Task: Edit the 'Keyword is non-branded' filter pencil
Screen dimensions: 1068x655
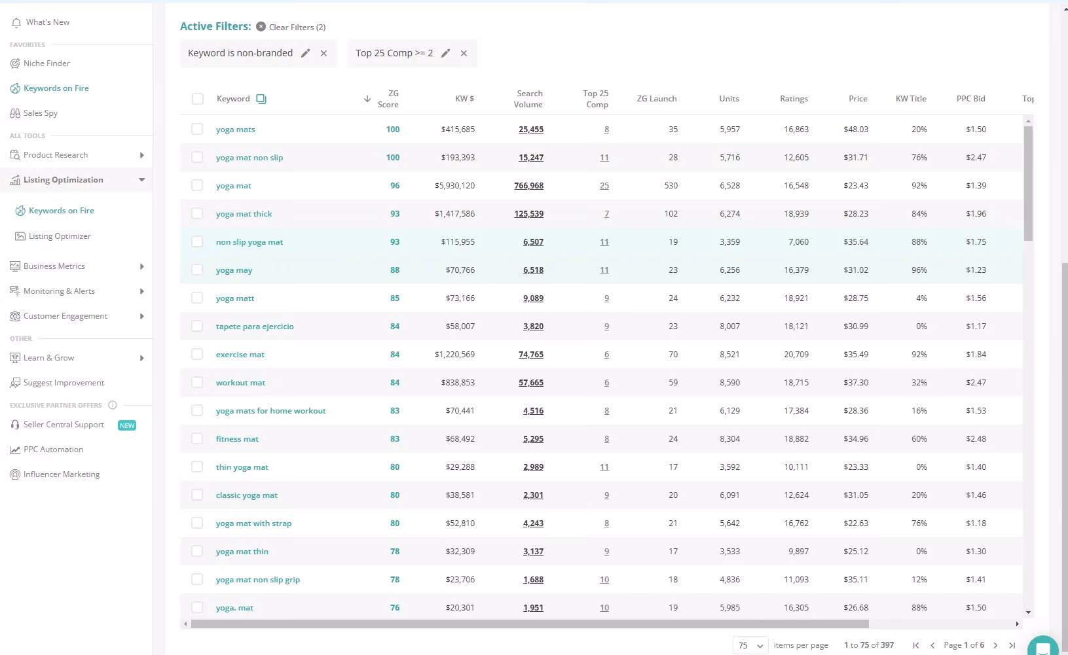Action: point(305,54)
